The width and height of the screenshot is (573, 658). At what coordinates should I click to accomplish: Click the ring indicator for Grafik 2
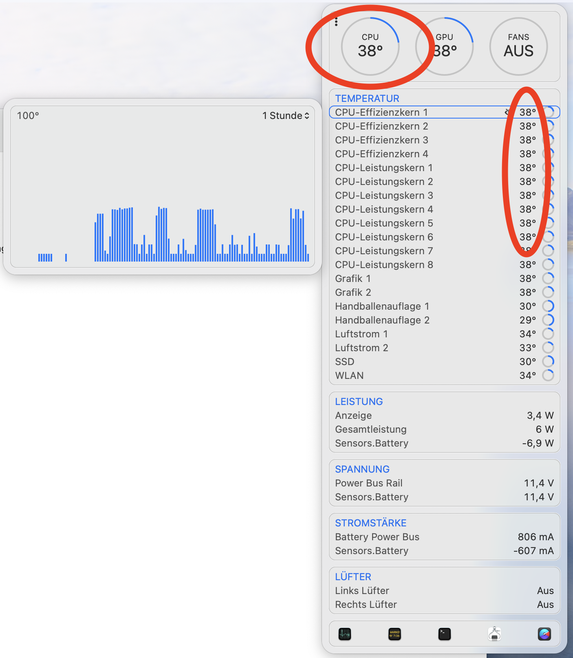click(x=548, y=292)
